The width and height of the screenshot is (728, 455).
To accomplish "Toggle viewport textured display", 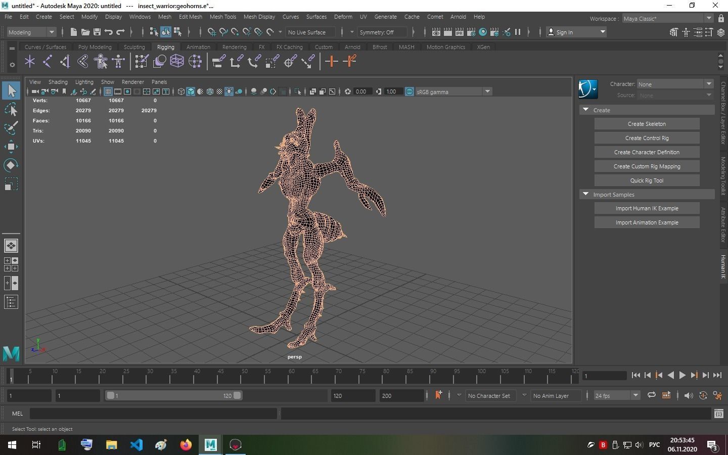I will 219,92.
